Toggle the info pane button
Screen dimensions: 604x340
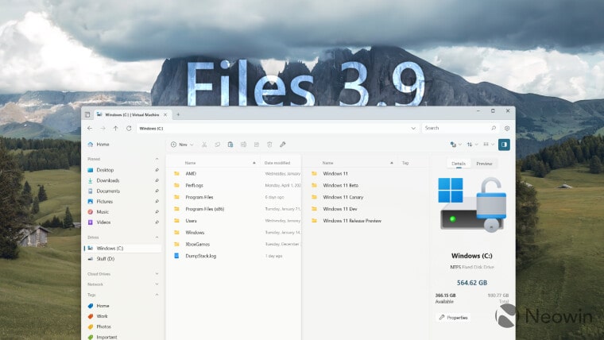[504, 145]
